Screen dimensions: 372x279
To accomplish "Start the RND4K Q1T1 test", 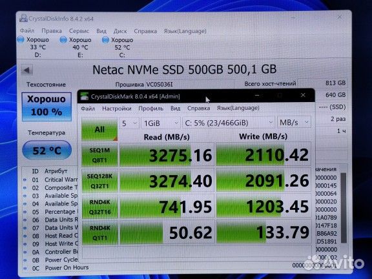I will (99, 232).
